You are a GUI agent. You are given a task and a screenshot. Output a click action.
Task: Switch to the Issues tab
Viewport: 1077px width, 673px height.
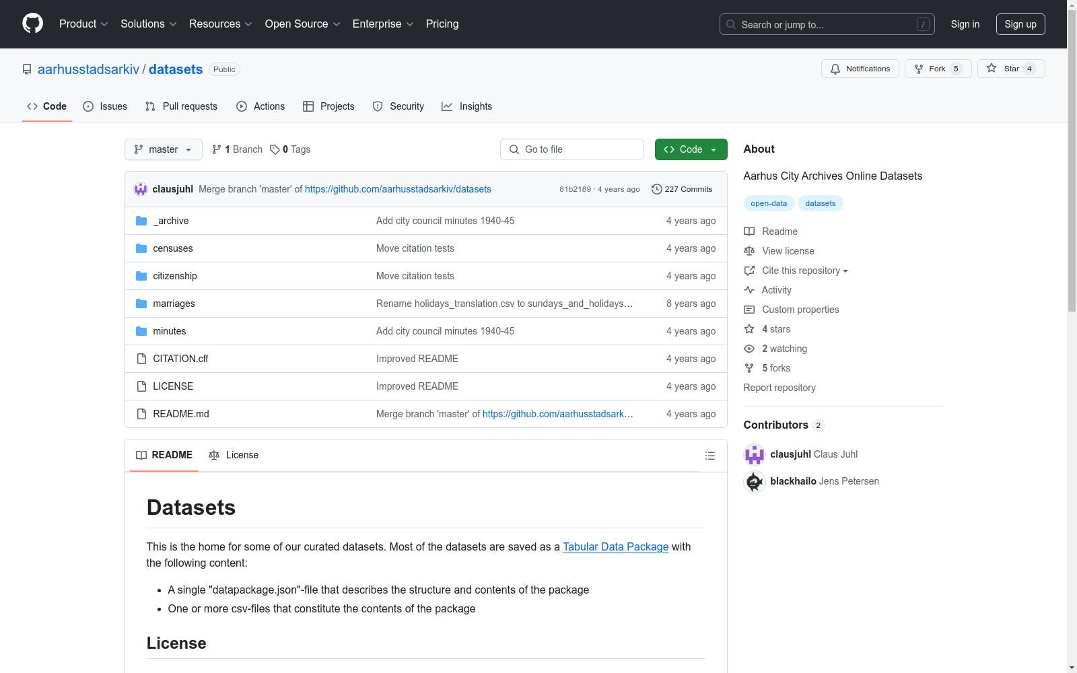point(105,106)
